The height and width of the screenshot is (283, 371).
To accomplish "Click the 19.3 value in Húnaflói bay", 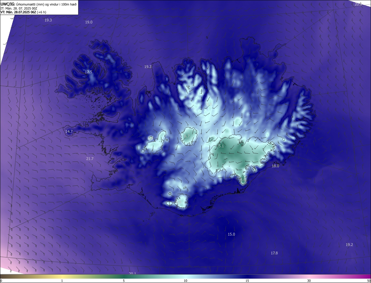I will [x=148, y=67].
